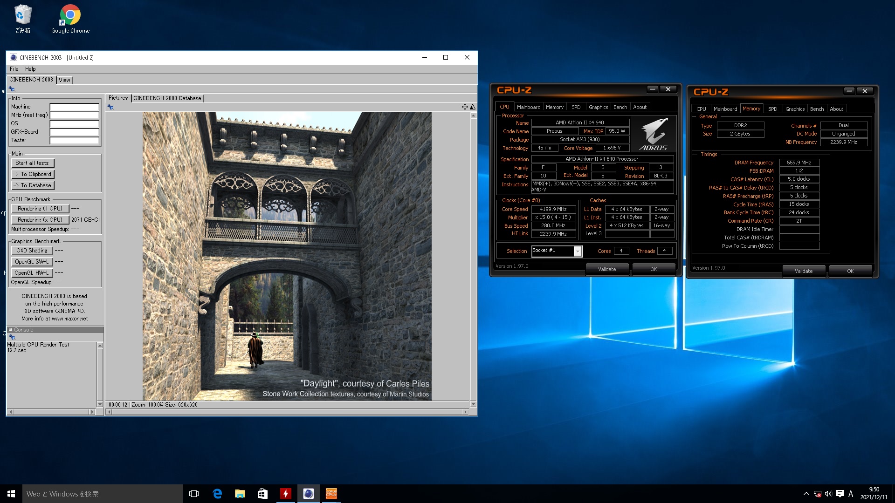Run the OpenGL HW-L benchmark
Viewport: 895px width, 503px height.
32,273
